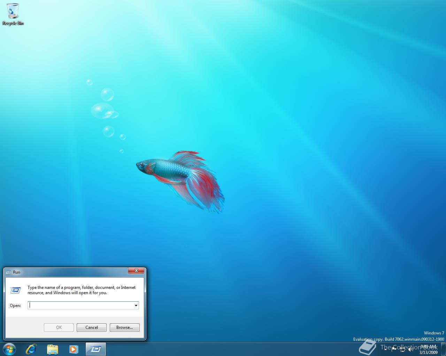Viewport: 446px width, 356px height.
Task: Open Windows Explorer folder taskbar icon
Action: pyautogui.click(x=53, y=349)
